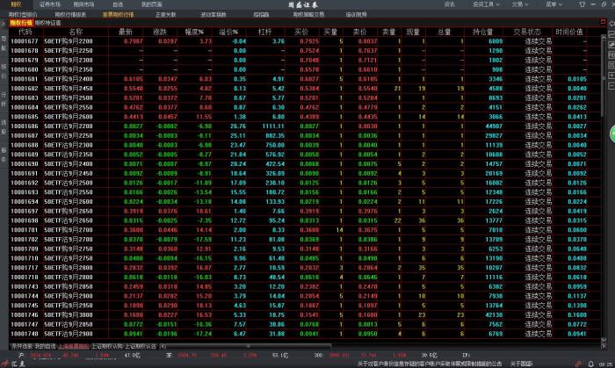Open 资讯 in the top menu

pyautogui.click(x=450, y=4)
